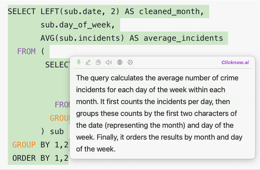The image size is (260, 170).
Task: Click the orange GROUP keyword on the outer GROUP BY line
Action: tap(24, 145)
